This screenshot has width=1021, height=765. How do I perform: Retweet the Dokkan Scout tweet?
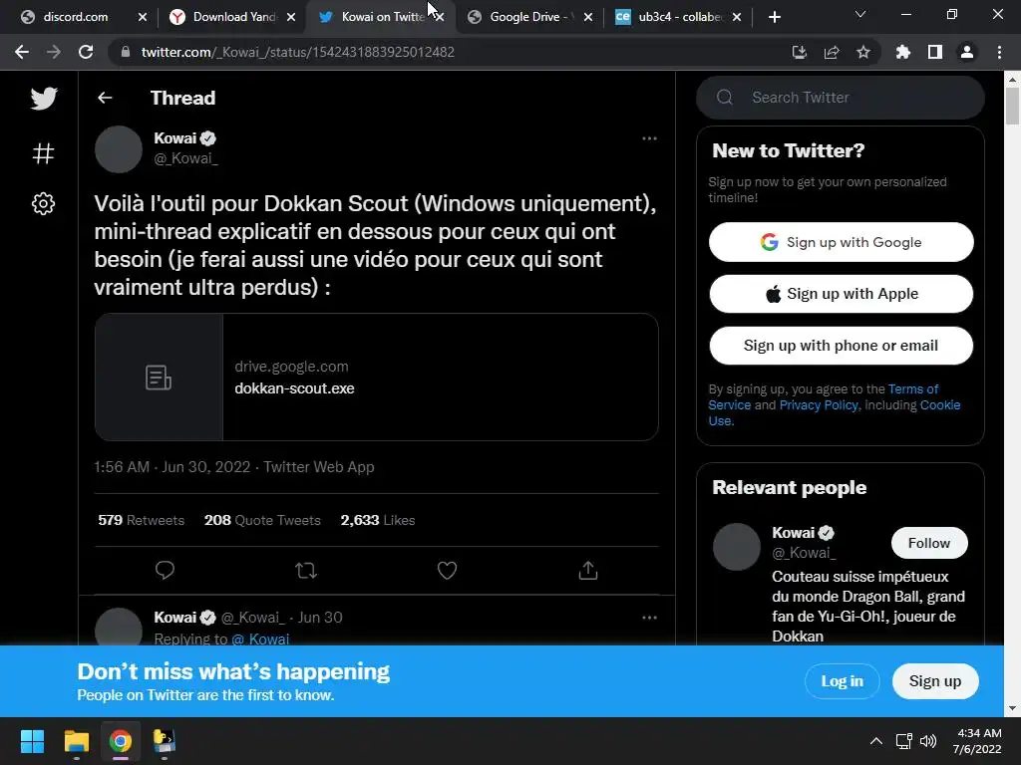(305, 571)
